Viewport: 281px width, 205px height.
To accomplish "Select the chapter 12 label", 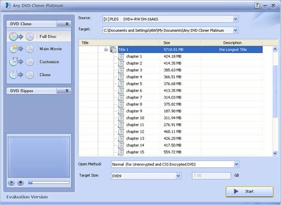I will (135, 132).
